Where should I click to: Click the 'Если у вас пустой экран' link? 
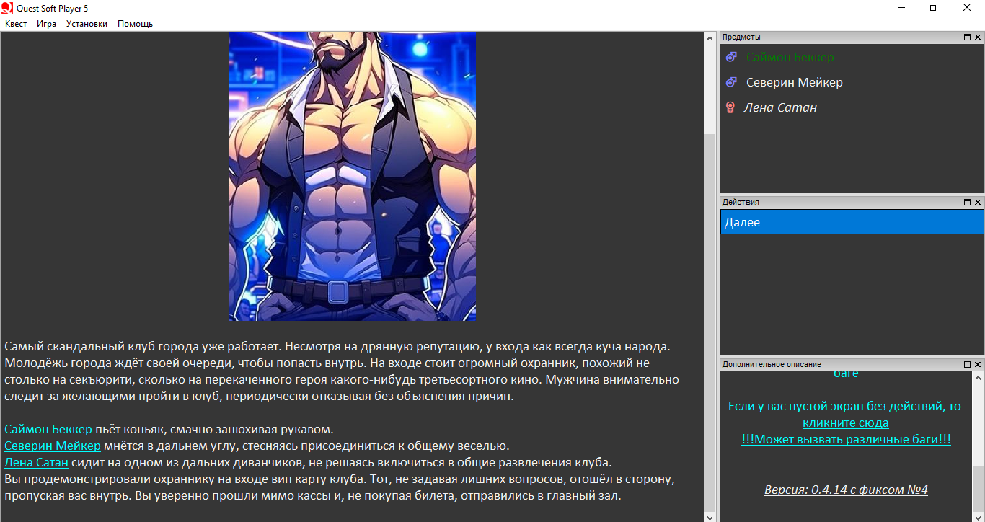pyautogui.click(x=846, y=415)
